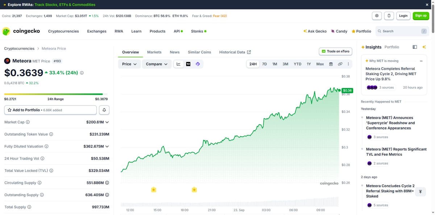Open Ask Gecko AI assistant
The image size is (435, 215).
tap(315, 31)
